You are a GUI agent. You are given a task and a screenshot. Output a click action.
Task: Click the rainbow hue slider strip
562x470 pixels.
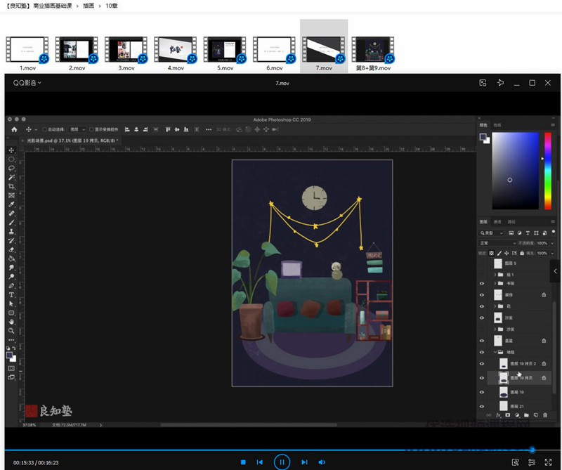click(548, 170)
